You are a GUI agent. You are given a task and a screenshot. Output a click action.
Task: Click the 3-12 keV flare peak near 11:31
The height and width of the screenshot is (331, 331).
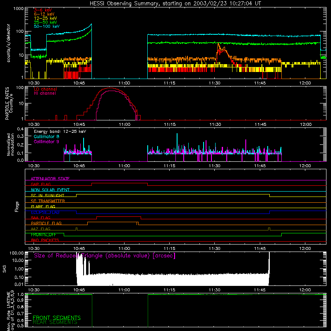tap(218, 44)
